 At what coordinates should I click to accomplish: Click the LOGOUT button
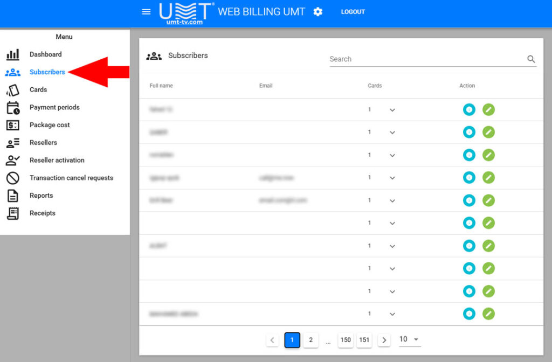click(353, 11)
